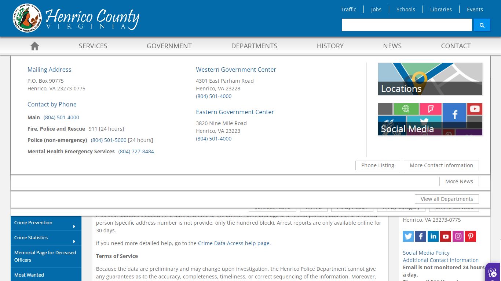This screenshot has width=501, height=281.
Task: Go to the Jobs link
Action: tap(376, 10)
